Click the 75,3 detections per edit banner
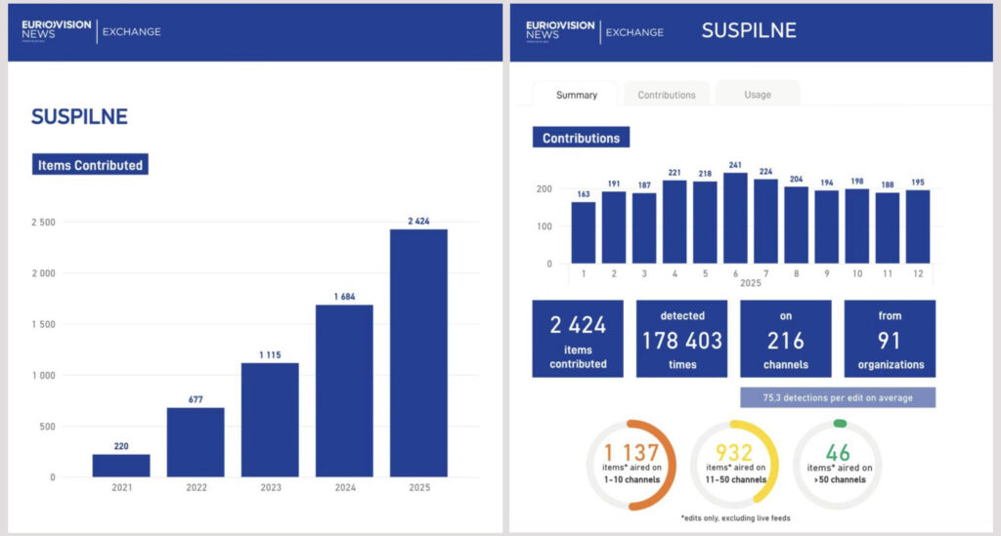The image size is (1001, 536). click(x=838, y=397)
